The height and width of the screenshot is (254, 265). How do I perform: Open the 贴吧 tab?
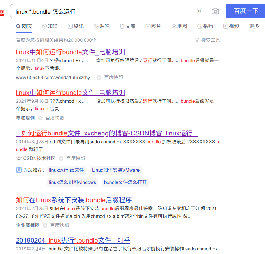102,26
